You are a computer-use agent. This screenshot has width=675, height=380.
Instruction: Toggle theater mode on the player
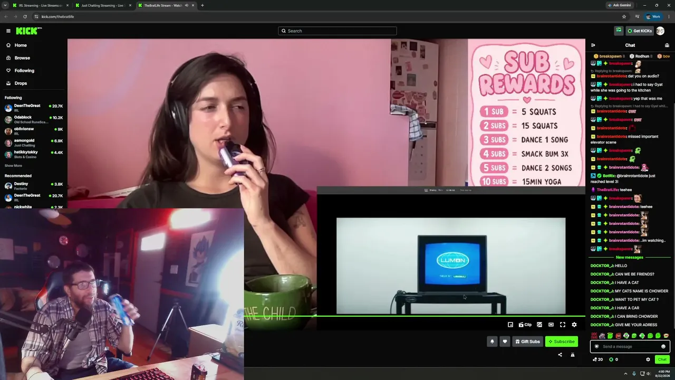tap(551, 325)
